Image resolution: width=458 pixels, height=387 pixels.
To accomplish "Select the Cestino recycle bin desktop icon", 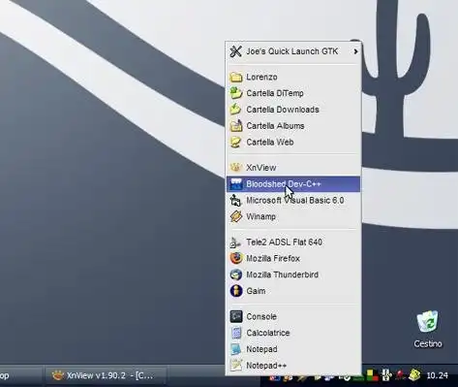I will 428,329.
